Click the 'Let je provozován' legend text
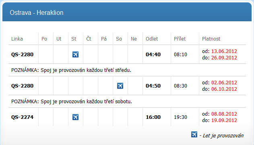The image size is (254, 145). coord(223,136)
